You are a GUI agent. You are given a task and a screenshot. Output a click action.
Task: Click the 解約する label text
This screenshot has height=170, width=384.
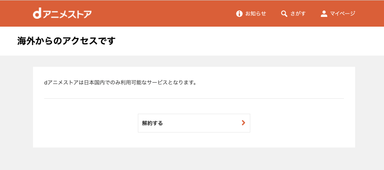(152, 123)
